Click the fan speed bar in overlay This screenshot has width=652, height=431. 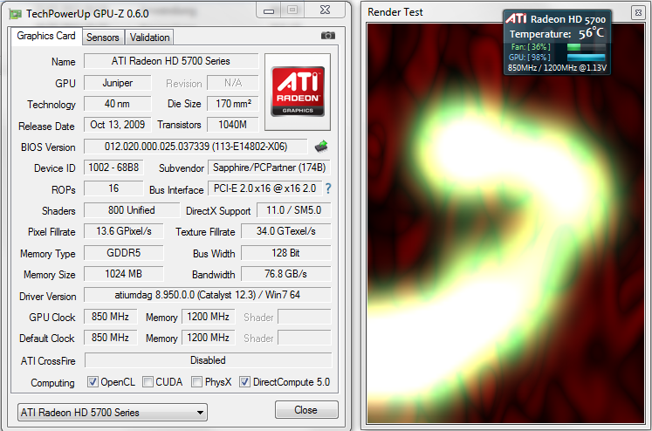[x=586, y=47]
